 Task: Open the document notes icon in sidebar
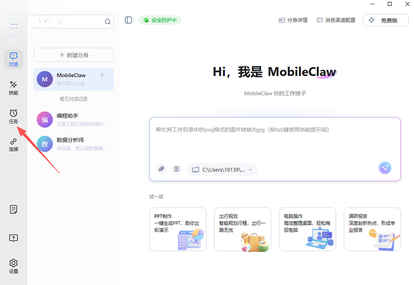pyautogui.click(x=13, y=210)
